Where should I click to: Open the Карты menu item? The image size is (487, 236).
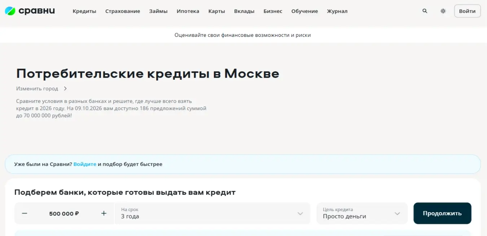216,11
